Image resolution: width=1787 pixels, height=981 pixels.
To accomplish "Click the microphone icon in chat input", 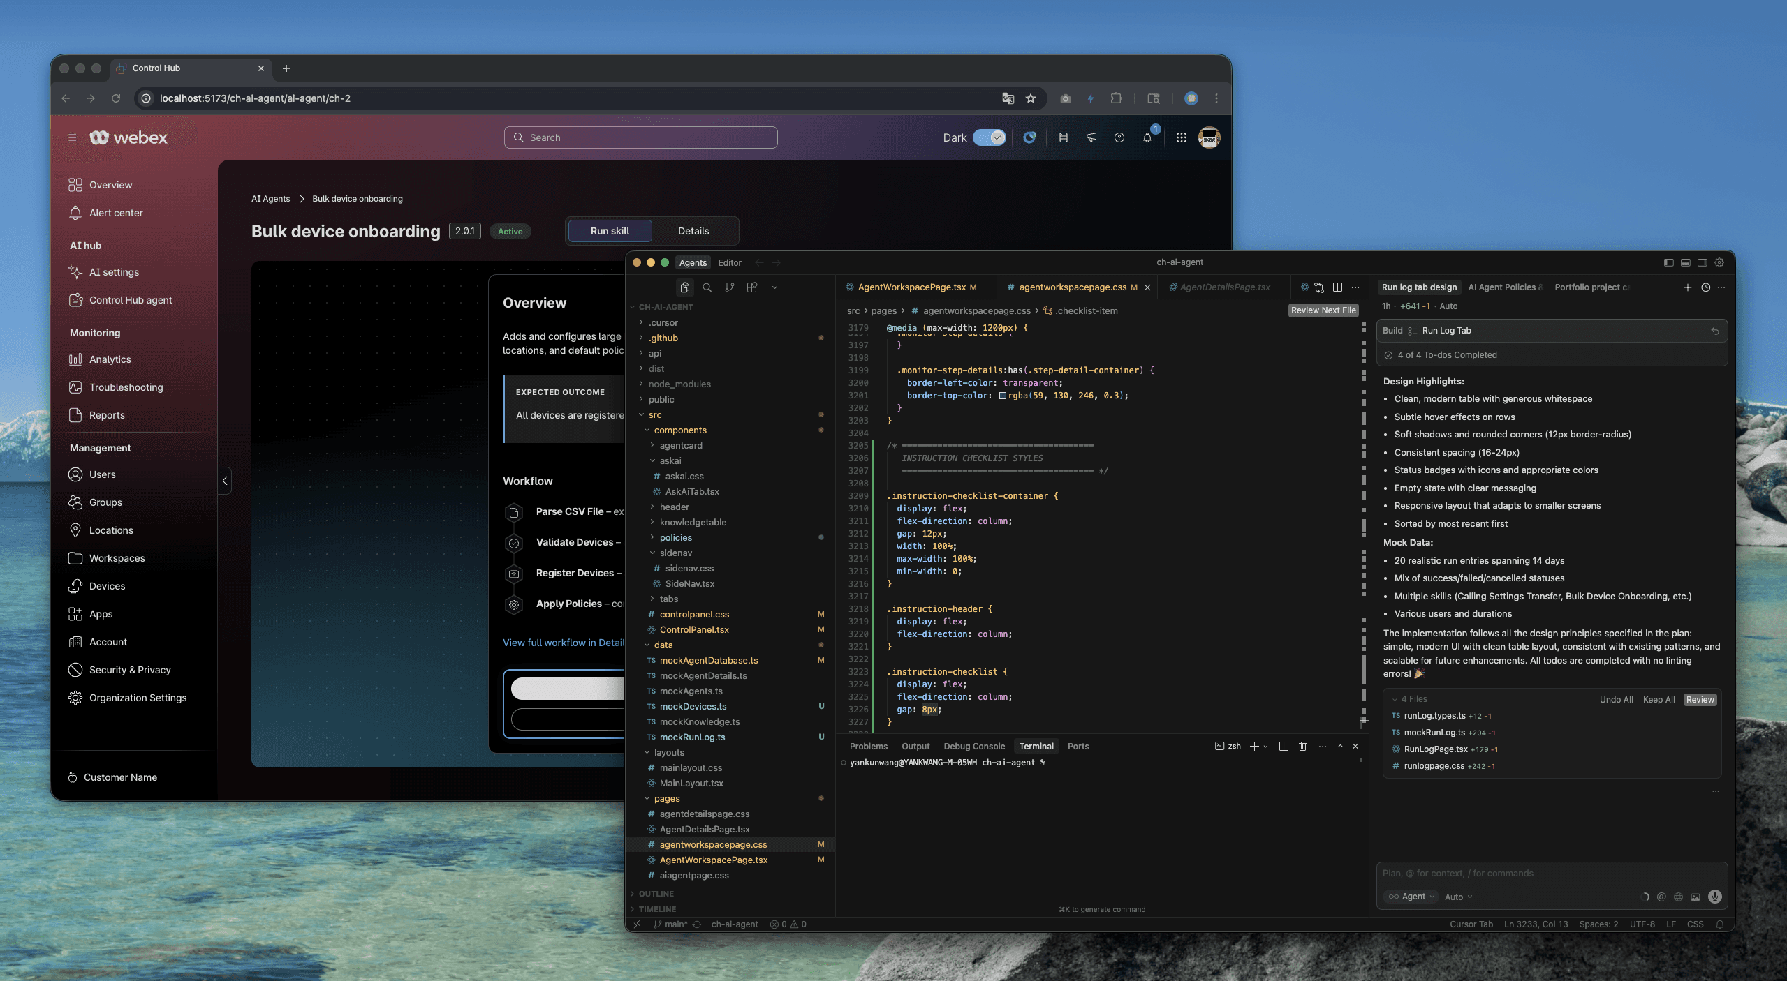I will 1714,897.
